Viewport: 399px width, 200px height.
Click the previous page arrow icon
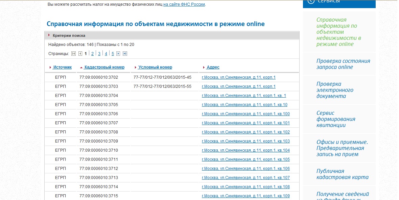tap(80, 54)
